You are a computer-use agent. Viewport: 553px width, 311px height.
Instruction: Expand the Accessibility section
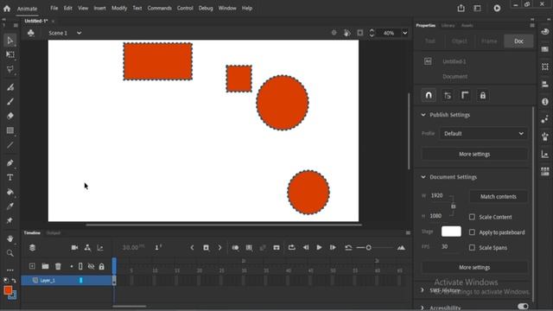pyautogui.click(x=423, y=308)
